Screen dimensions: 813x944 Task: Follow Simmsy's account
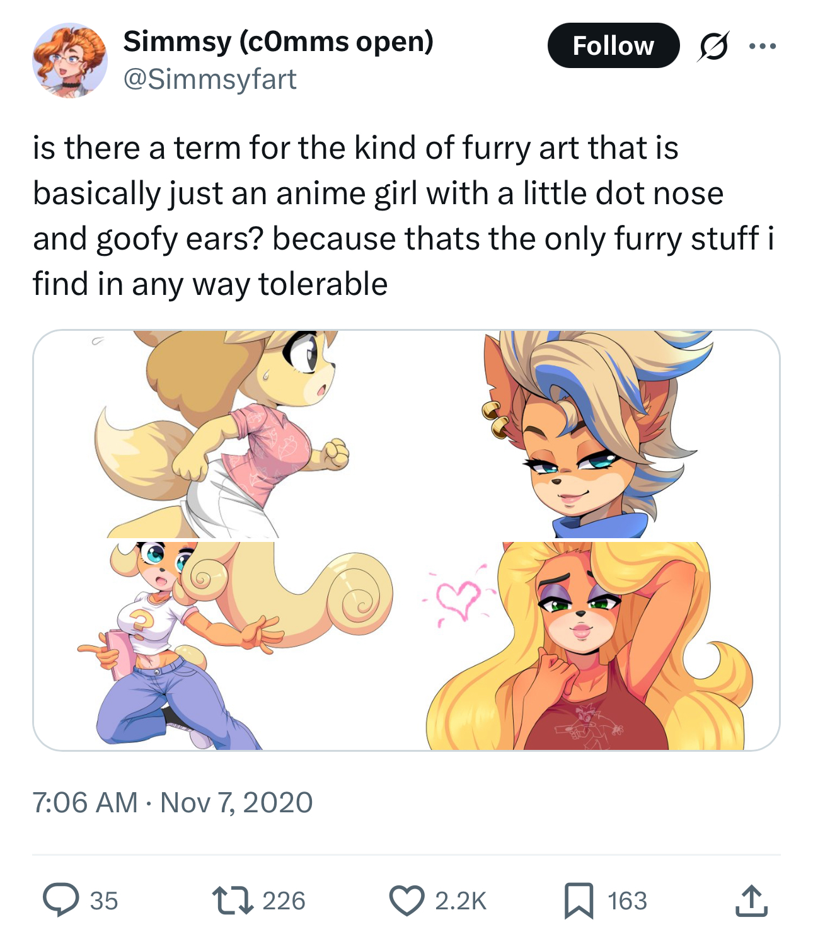click(x=613, y=46)
